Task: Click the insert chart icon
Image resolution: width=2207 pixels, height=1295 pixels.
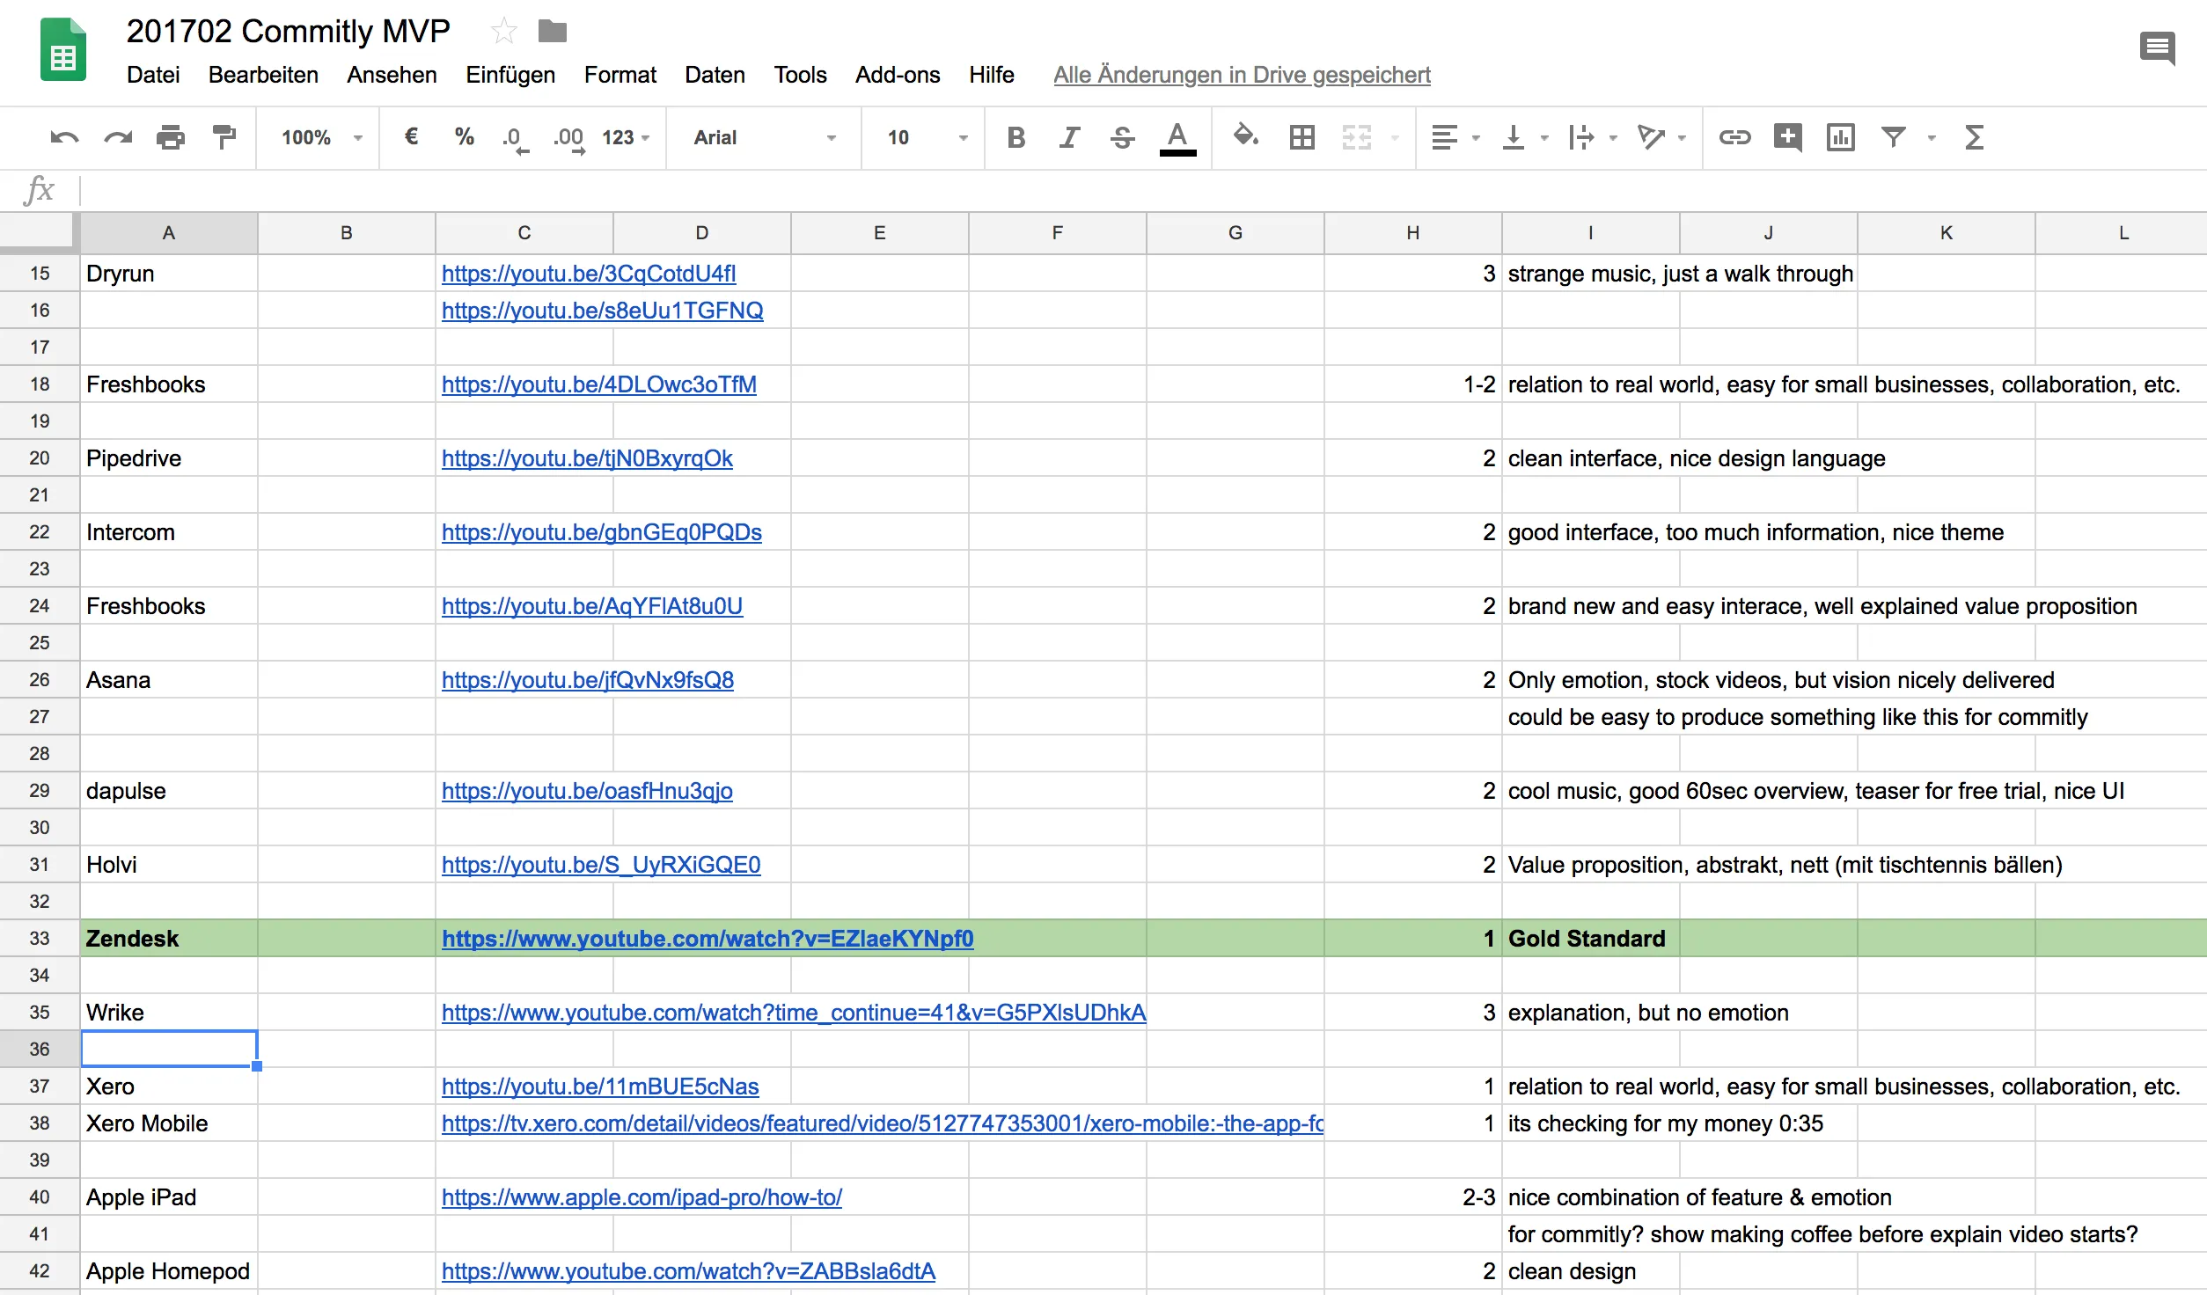Action: click(1840, 137)
